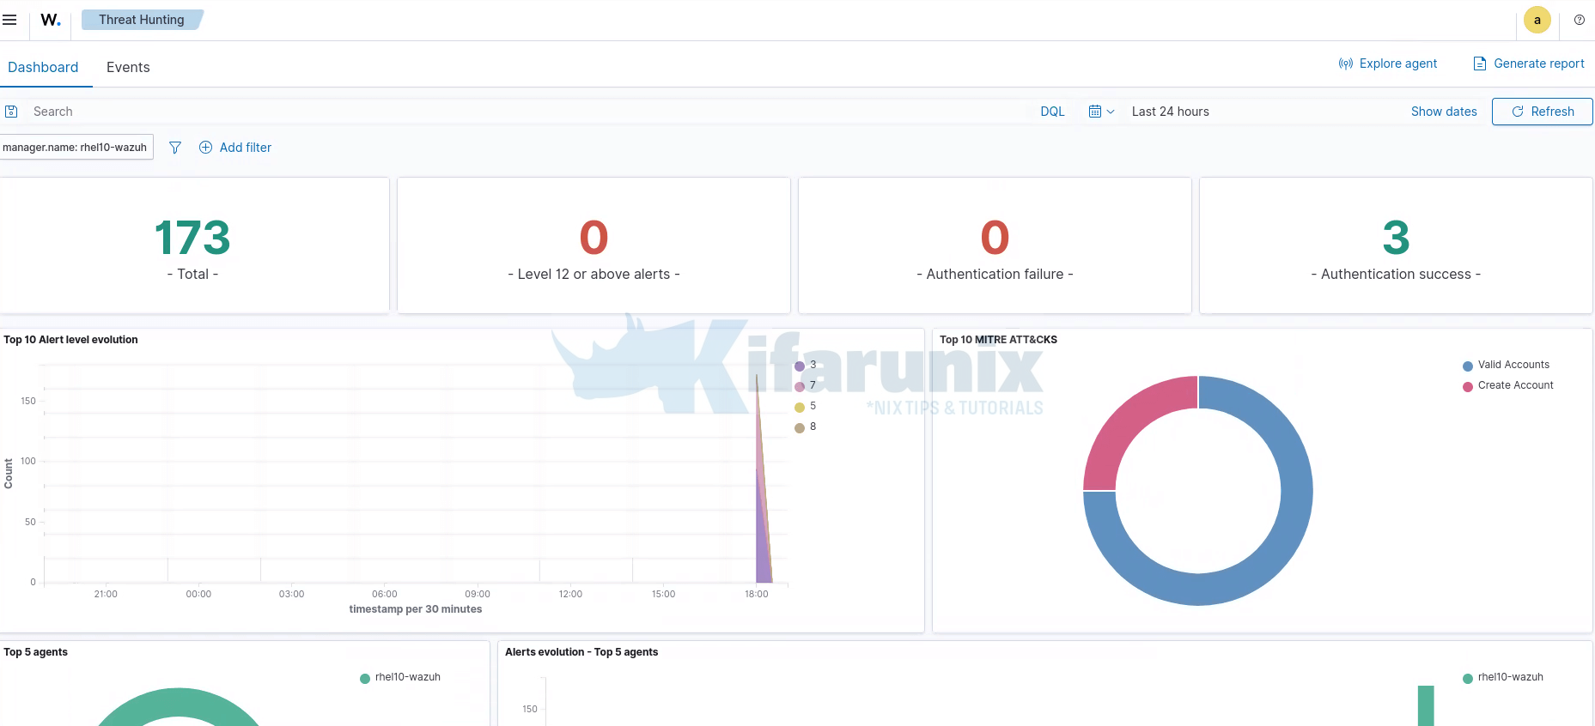Click the Refresh button
The width and height of the screenshot is (1595, 726).
tap(1542, 112)
